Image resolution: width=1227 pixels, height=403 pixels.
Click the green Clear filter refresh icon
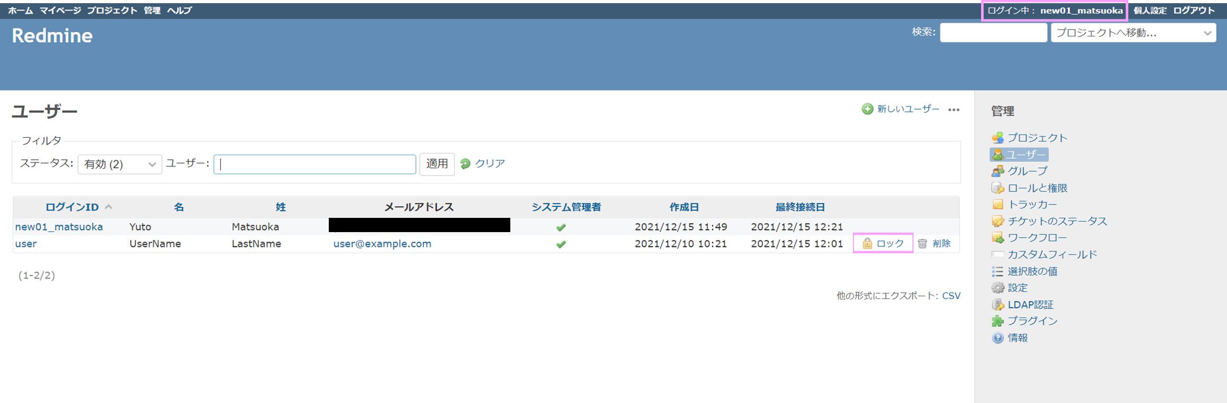click(465, 164)
